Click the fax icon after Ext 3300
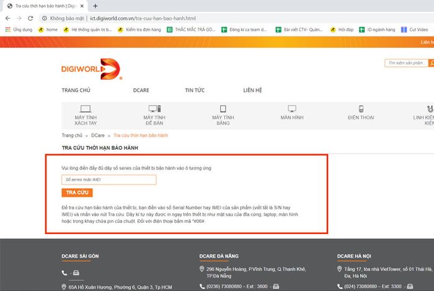 [x=410, y=286]
